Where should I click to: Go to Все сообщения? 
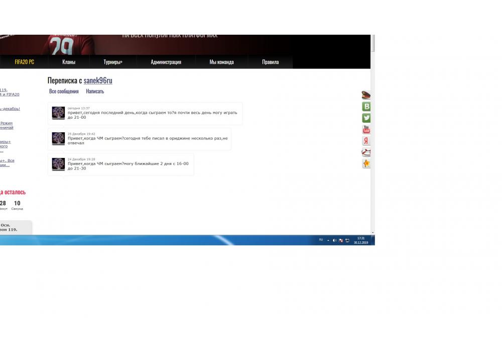64,92
